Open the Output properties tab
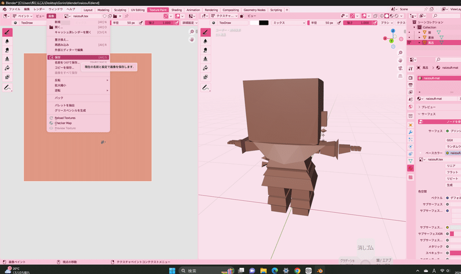Screen dimensions: 461x274 pos(410,85)
